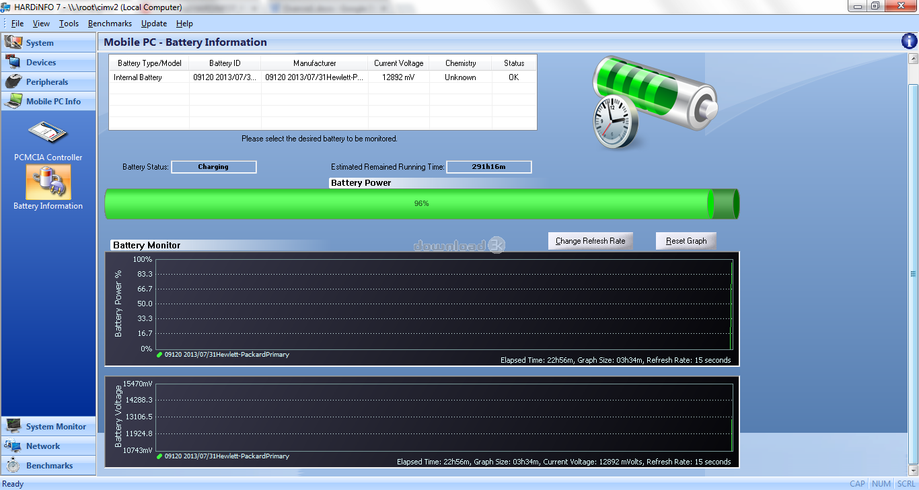The height and width of the screenshot is (490, 919).
Task: Open the Help menu
Action: tap(184, 24)
